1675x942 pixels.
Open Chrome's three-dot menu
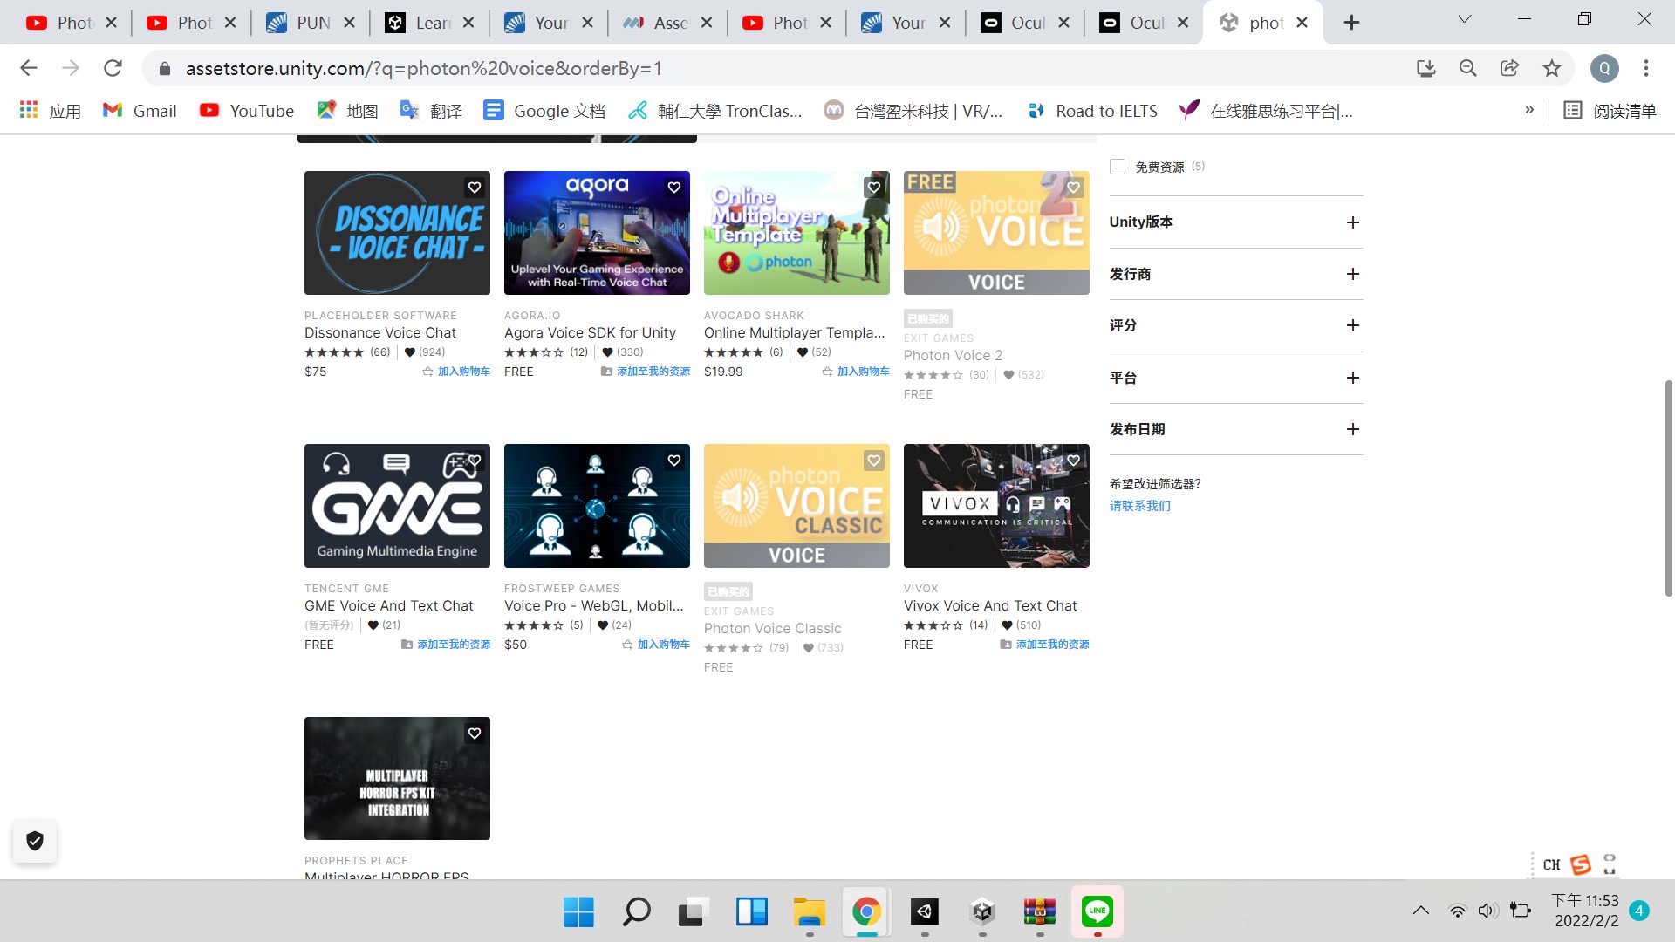[x=1646, y=68]
